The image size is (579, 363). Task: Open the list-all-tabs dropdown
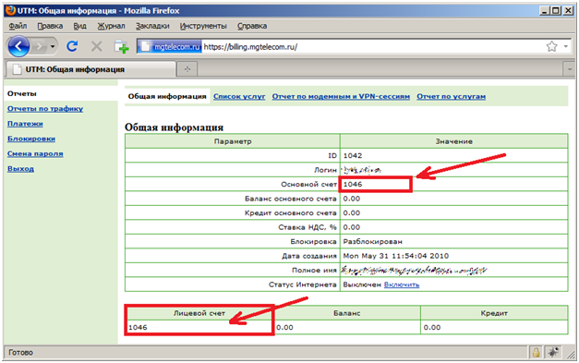point(569,69)
